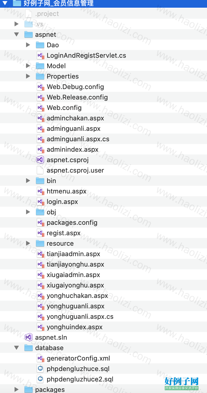207x393 pixels.
Task: Click the Web.Release.config file icon
Action: (x=40, y=97)
